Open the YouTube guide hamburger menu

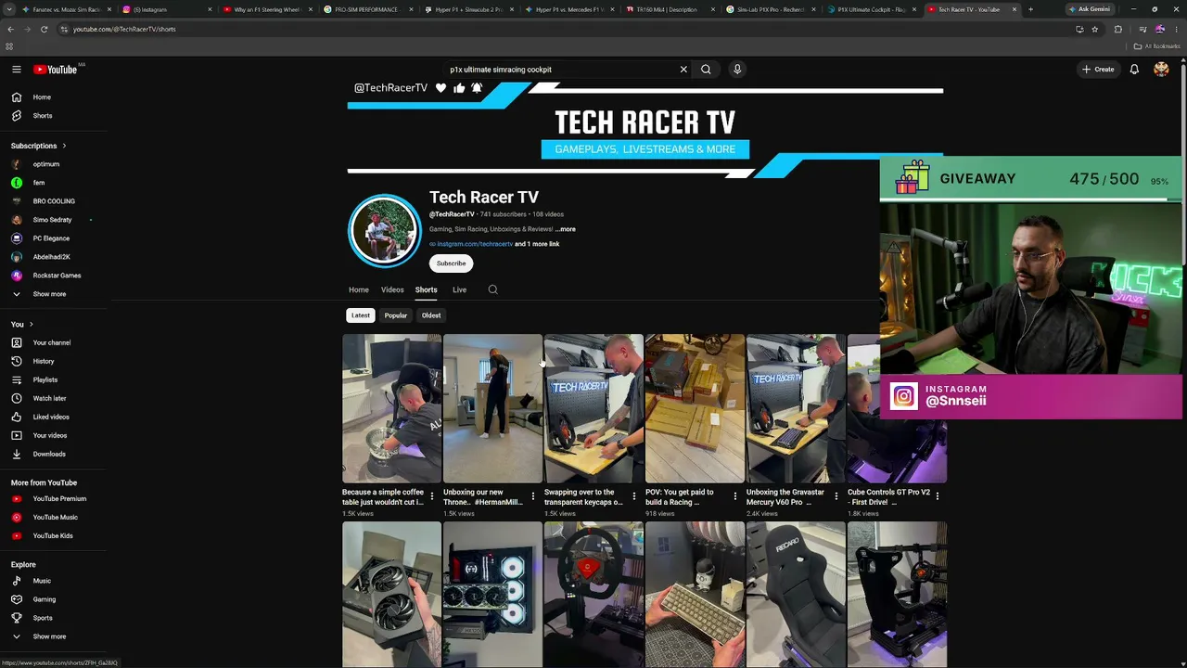(x=17, y=70)
